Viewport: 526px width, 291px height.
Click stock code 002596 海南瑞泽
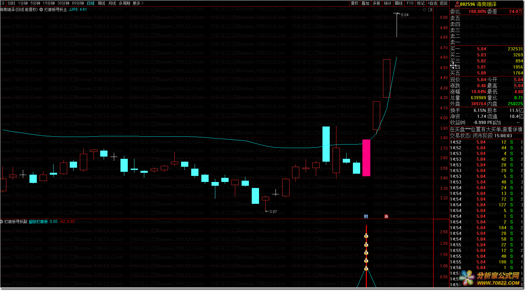point(478,4)
